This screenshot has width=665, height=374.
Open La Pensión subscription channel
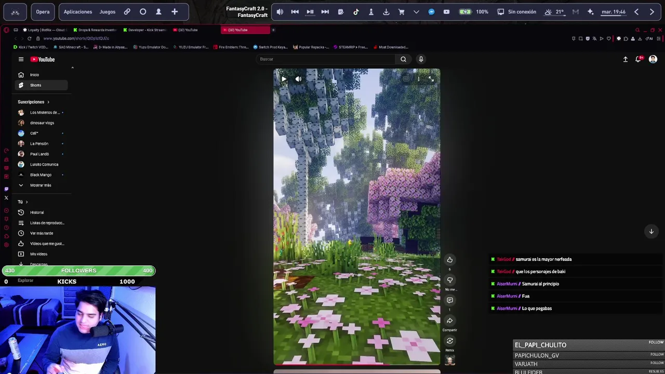click(x=41, y=143)
